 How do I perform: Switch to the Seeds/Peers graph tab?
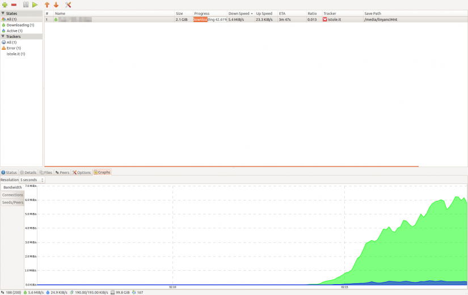[x=12, y=202]
